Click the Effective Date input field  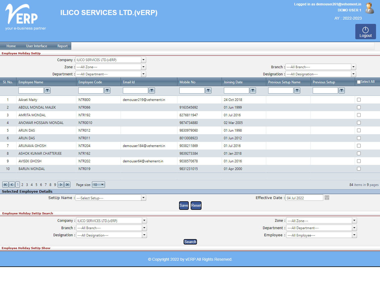point(304,198)
